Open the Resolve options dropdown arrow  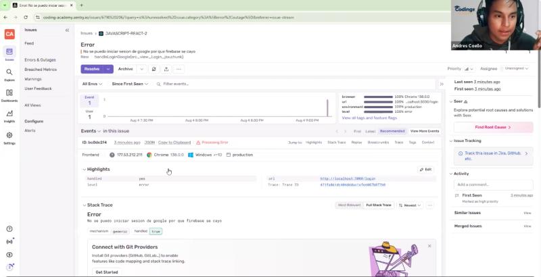coord(108,69)
